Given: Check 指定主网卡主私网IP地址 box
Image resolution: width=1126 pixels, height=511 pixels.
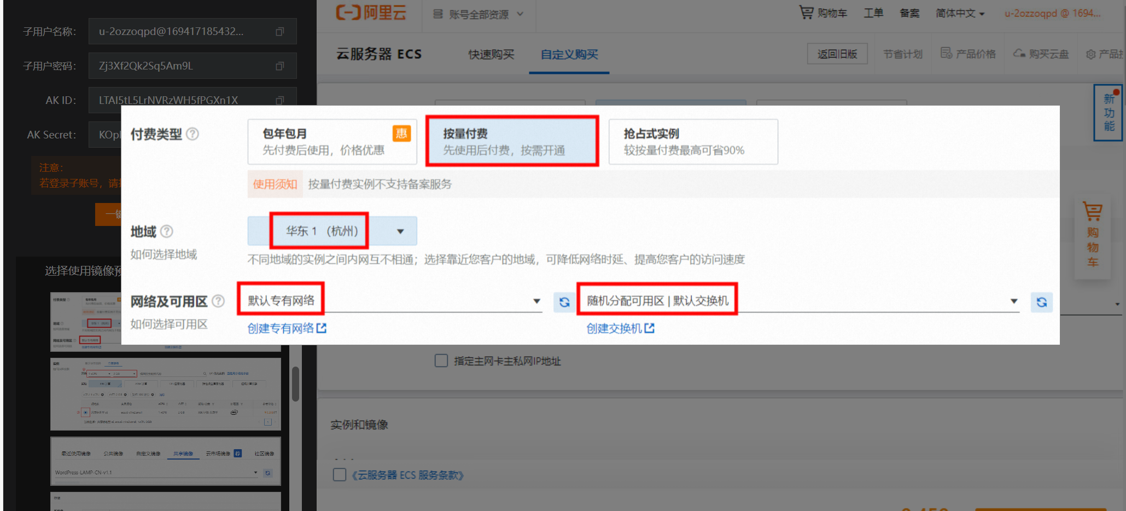Looking at the screenshot, I should pos(441,361).
